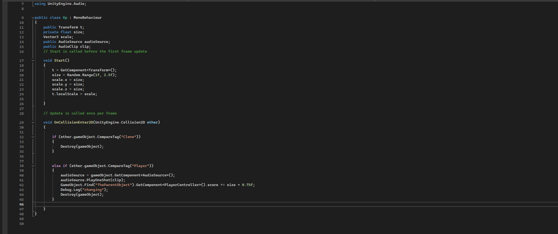Click the 0.75f numeric literal

click(x=248, y=185)
